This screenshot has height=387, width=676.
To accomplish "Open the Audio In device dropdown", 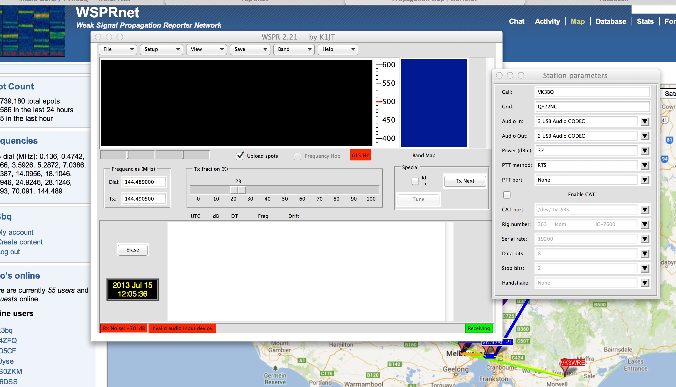I will (x=645, y=121).
